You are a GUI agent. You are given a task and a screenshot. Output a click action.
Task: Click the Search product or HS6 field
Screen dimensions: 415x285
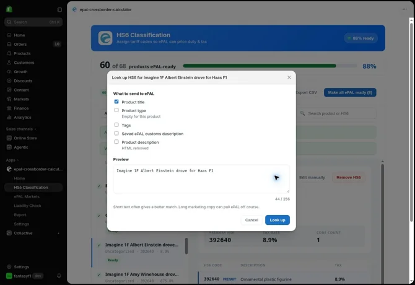click(336, 113)
